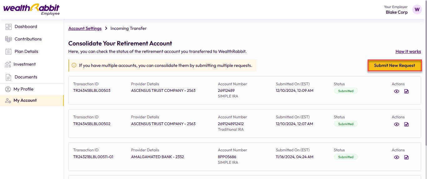427x179 pixels.
Task: View details of transaction TR24345BLBL00503
Action: (x=397, y=91)
